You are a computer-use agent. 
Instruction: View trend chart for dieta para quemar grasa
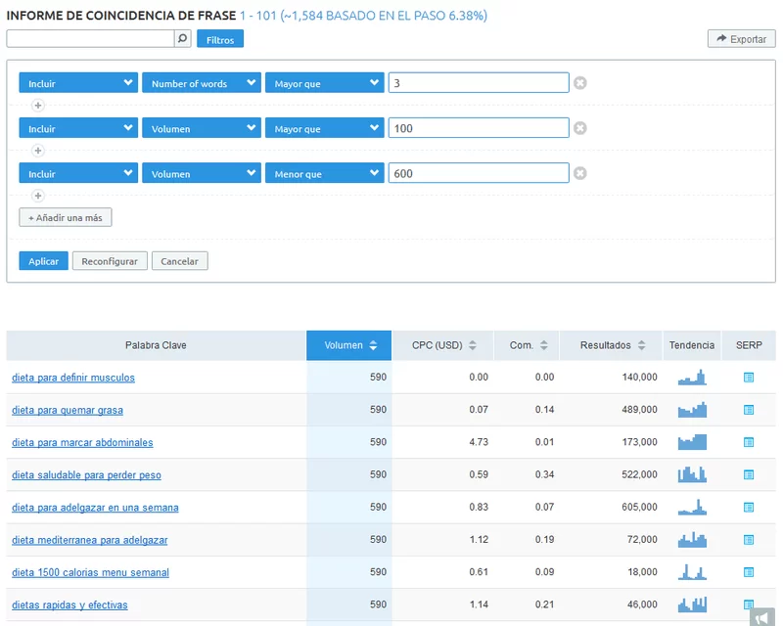pyautogui.click(x=692, y=410)
